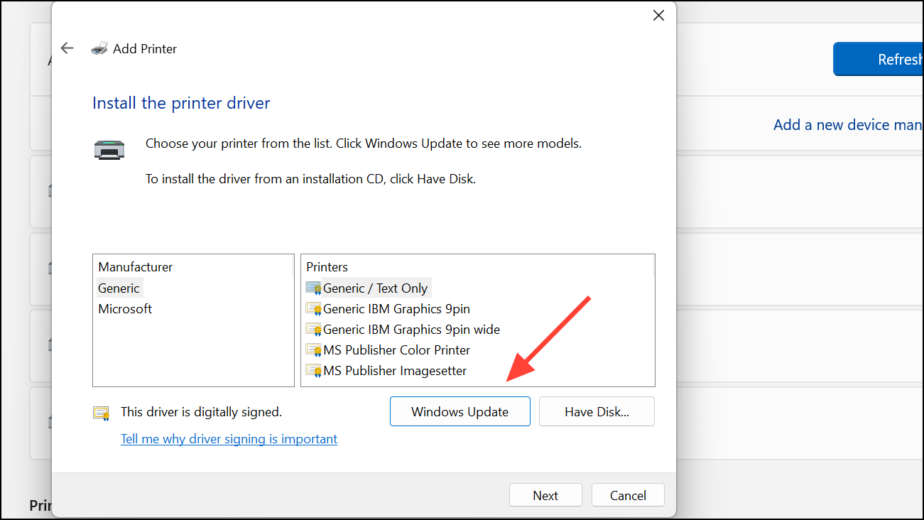Click the Generic / Text Only driver icon

coord(313,288)
